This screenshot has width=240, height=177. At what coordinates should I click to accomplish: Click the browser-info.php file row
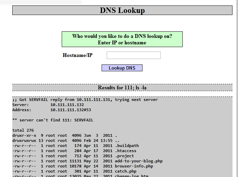[82, 166]
